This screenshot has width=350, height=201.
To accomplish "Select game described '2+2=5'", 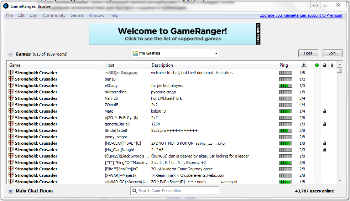I will (x=171, y=150).
